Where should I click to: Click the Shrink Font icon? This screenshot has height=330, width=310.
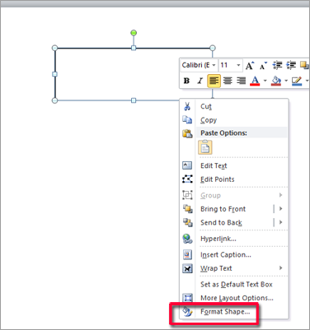[x=263, y=65]
